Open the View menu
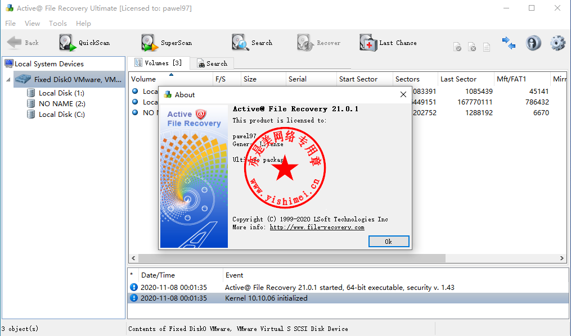The width and height of the screenshot is (571, 336). coord(33,23)
